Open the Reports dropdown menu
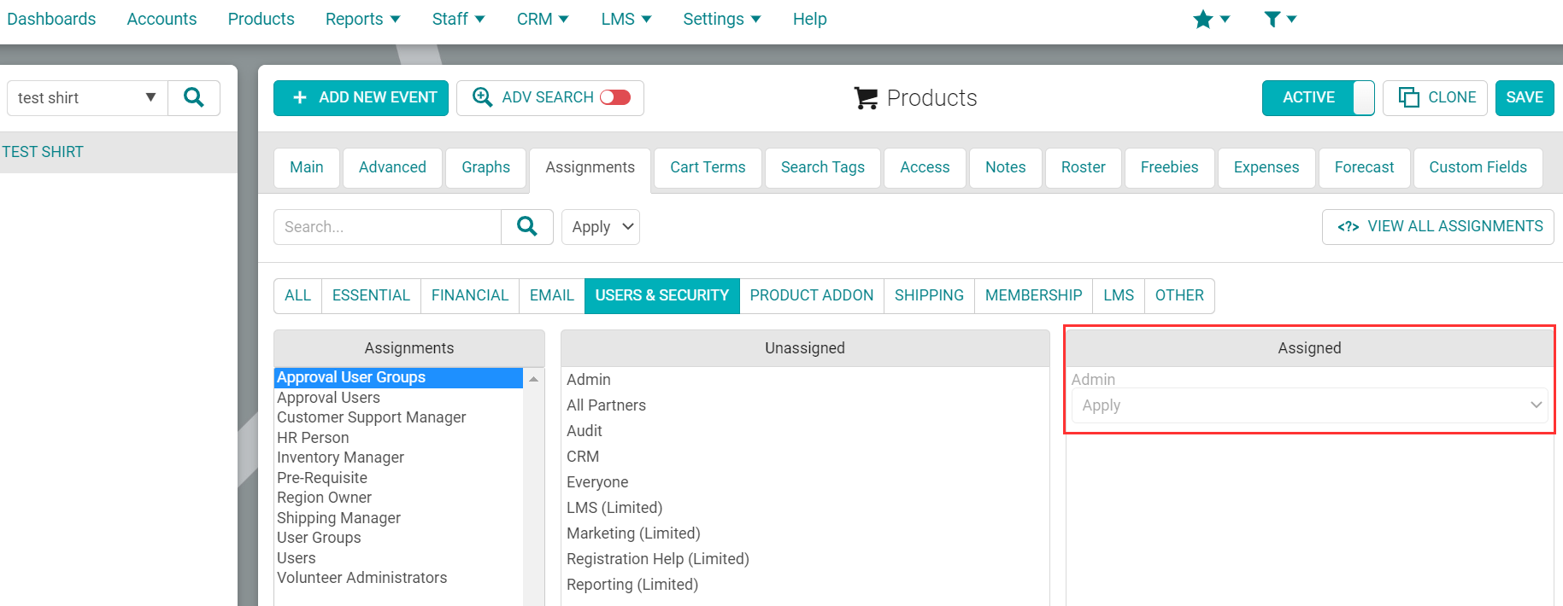The image size is (1563, 606). [x=363, y=19]
